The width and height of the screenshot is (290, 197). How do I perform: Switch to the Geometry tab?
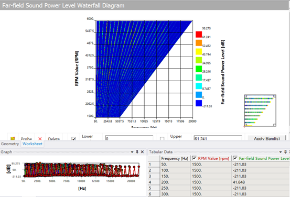10,144
